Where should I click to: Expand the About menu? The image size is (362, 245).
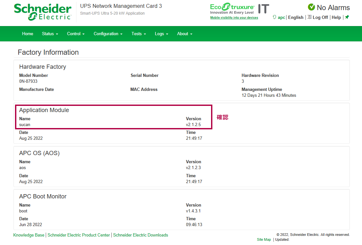pos(185,34)
